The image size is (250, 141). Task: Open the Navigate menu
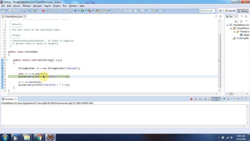tap(37, 6)
